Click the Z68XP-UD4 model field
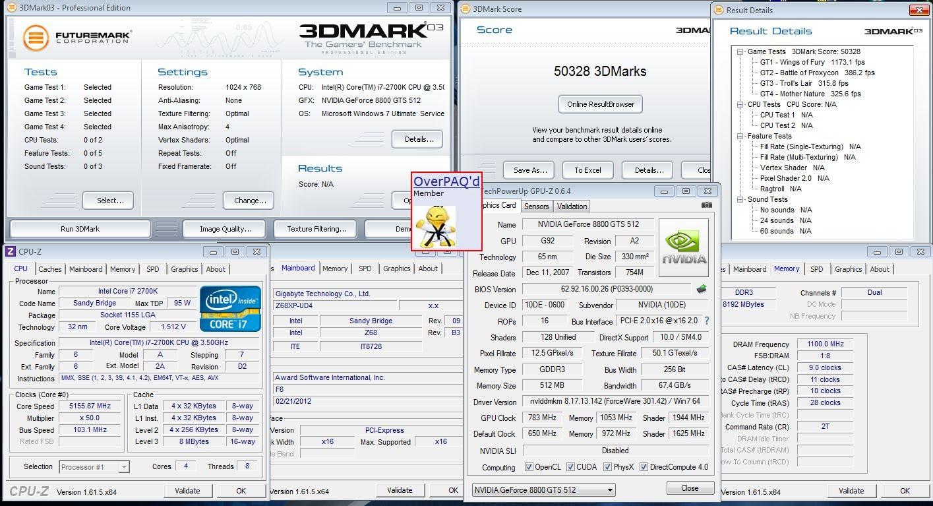 pyautogui.click(x=336, y=305)
